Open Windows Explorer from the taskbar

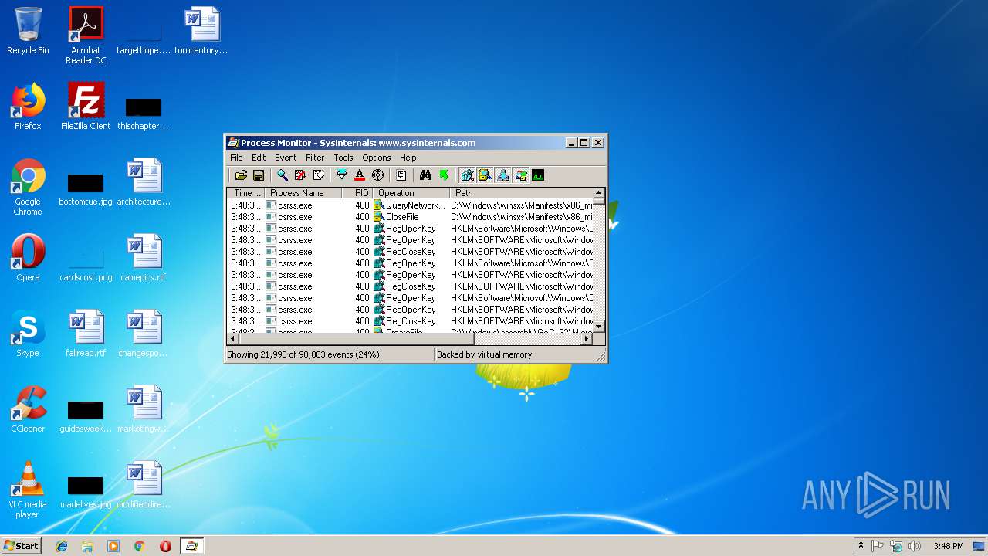[87, 546]
